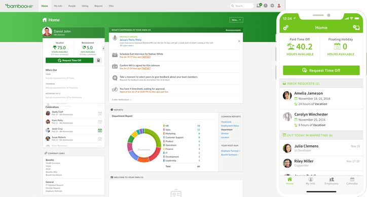Expand next time off balance arrow
Image resolution: width=367 pixels, height=197 pixels.
pyautogui.click(x=103, y=49)
